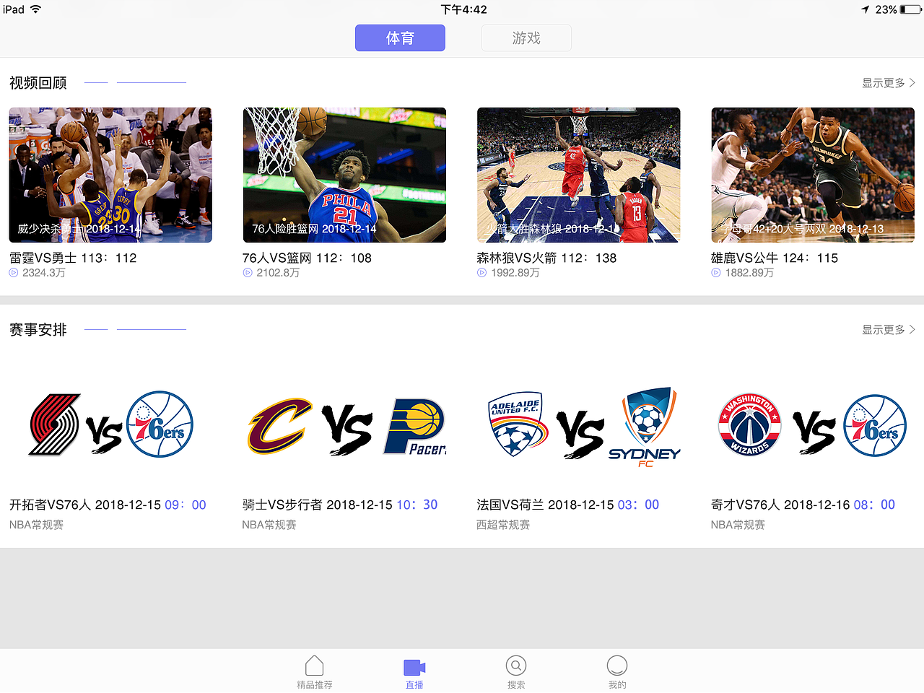Tap the location services arrow icon

pyautogui.click(x=866, y=9)
